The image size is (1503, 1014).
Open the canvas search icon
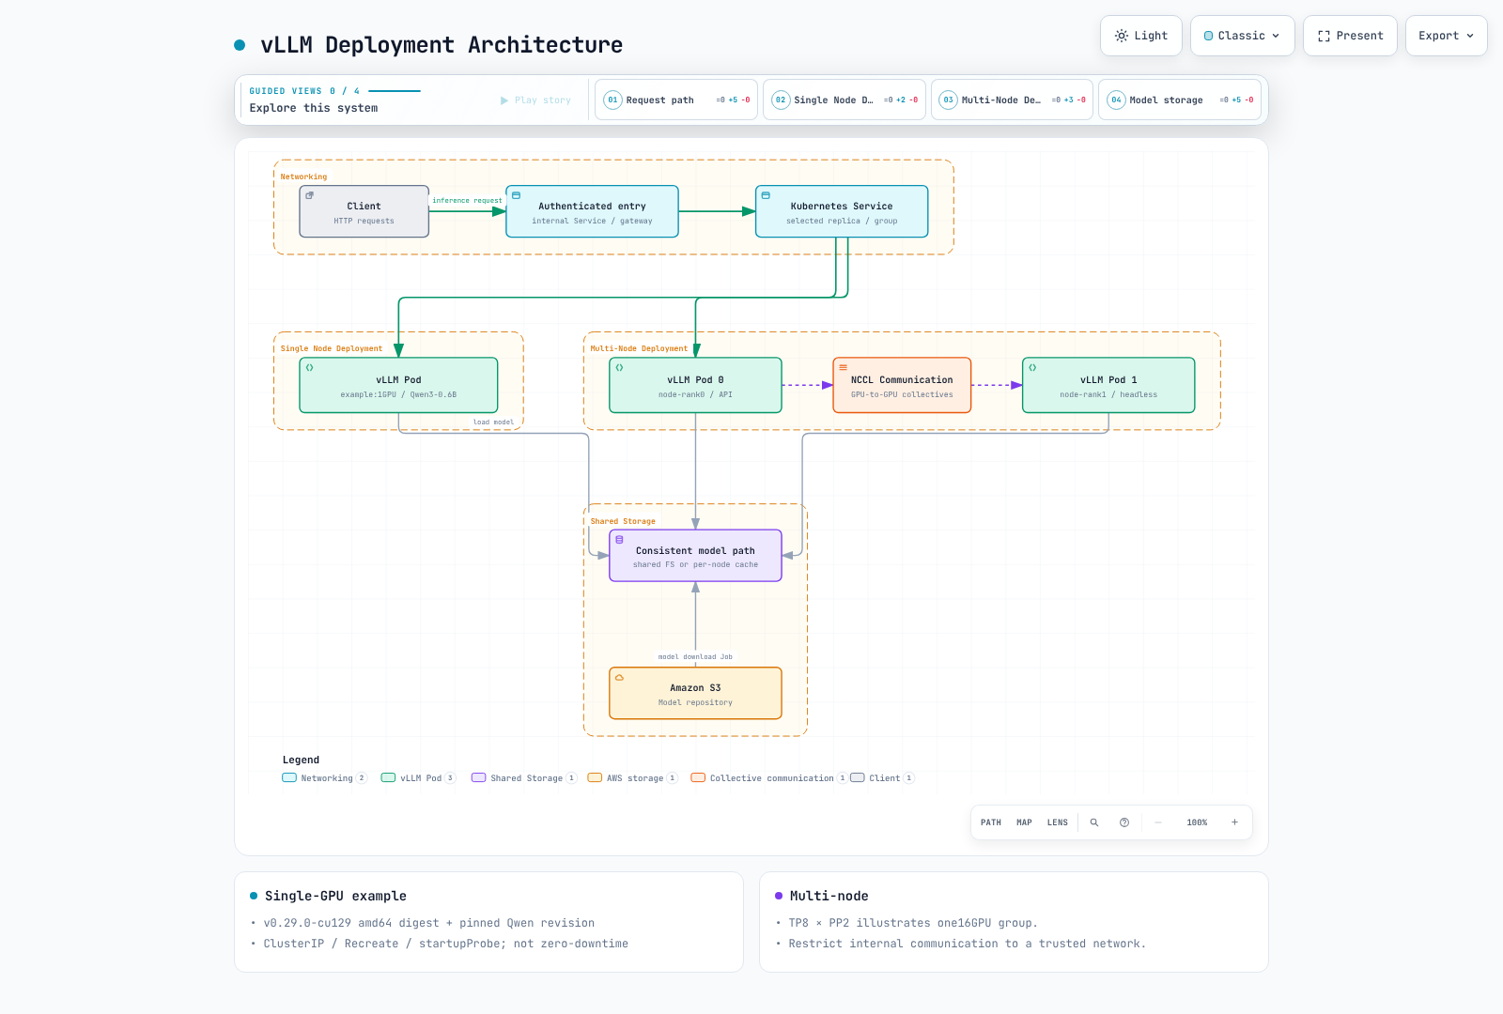(x=1093, y=822)
